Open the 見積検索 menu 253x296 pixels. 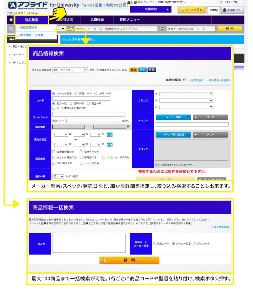click(x=97, y=20)
